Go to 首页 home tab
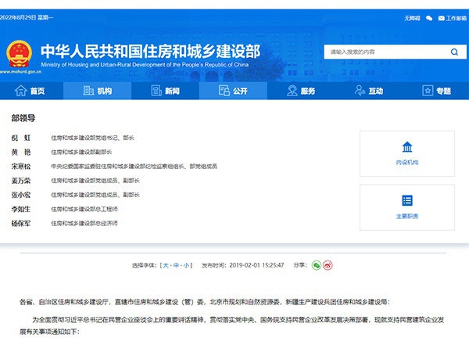Image resolution: width=469 pixels, height=352 pixels. pyautogui.click(x=30, y=91)
